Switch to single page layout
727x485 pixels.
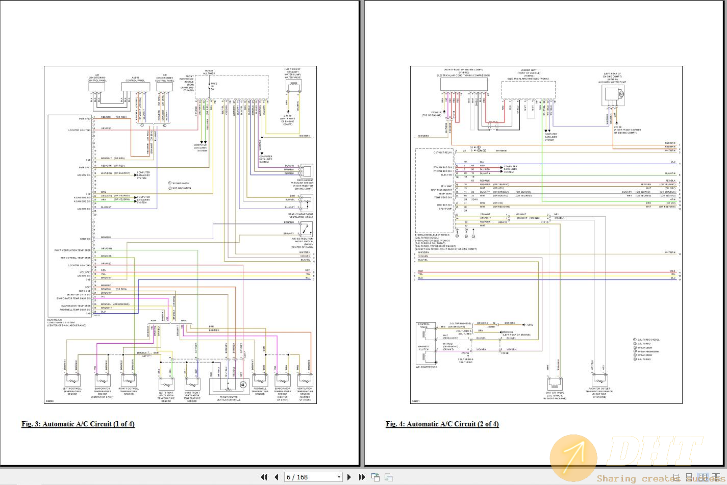[676, 477]
